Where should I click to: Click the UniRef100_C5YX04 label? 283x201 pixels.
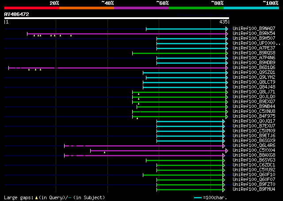(x=254, y=151)
